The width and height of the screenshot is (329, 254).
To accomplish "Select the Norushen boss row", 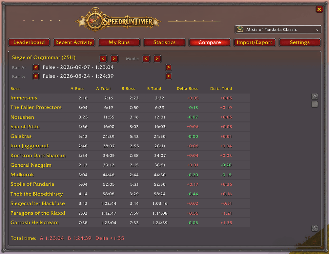I will pyautogui.click(x=130, y=117).
